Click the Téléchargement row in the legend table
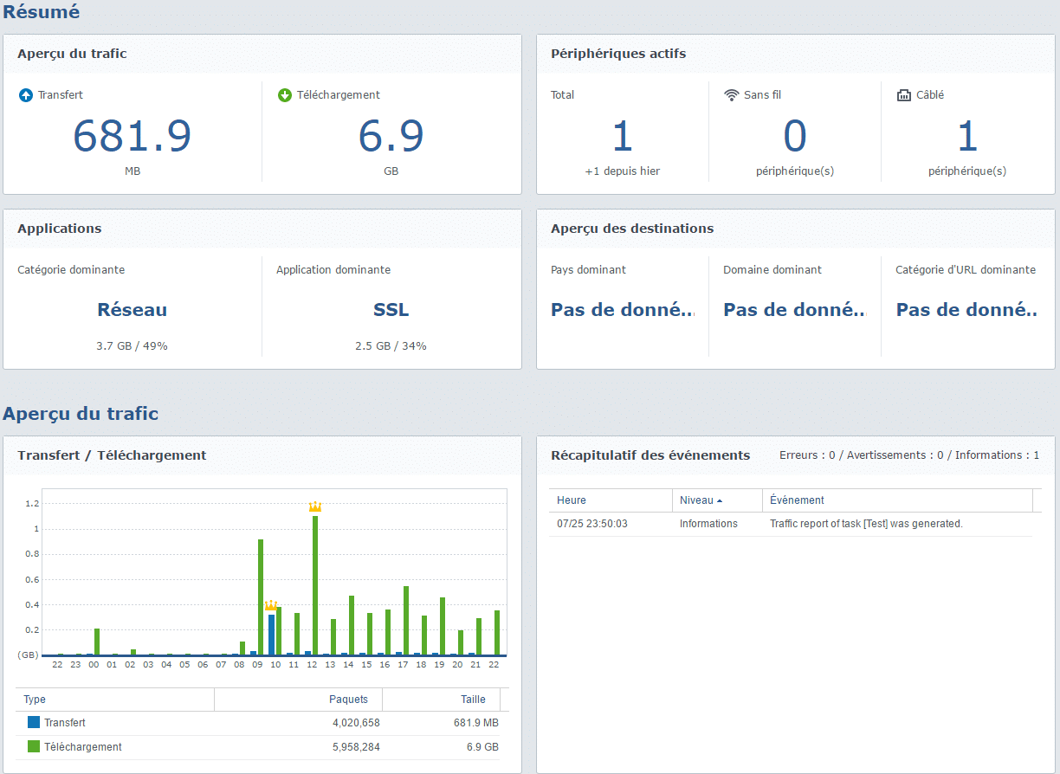 [x=258, y=747]
